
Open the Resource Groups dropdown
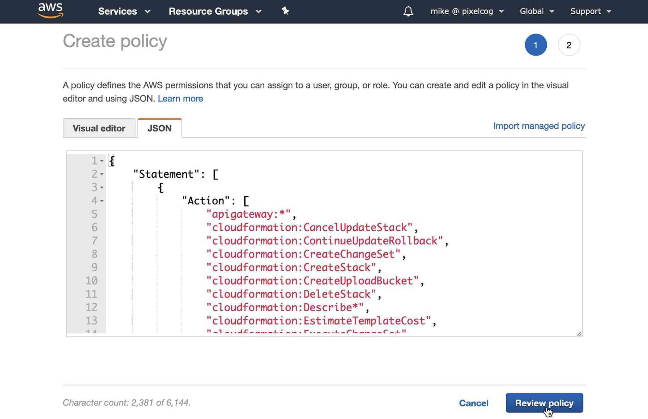pyautogui.click(x=215, y=11)
